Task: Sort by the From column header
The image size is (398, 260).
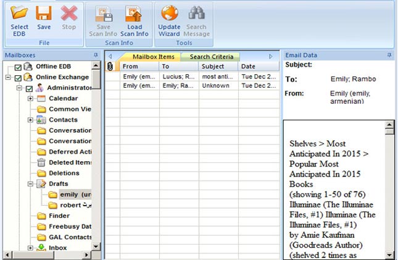Action: [139, 66]
